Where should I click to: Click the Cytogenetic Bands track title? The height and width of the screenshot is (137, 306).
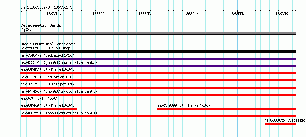click(41, 25)
